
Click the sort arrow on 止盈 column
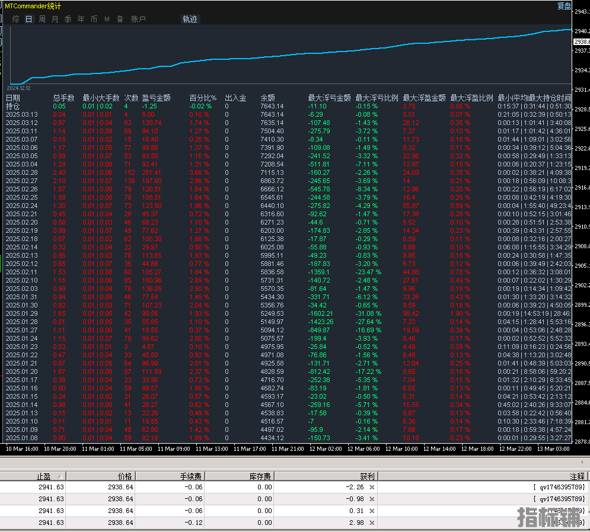click(60, 476)
